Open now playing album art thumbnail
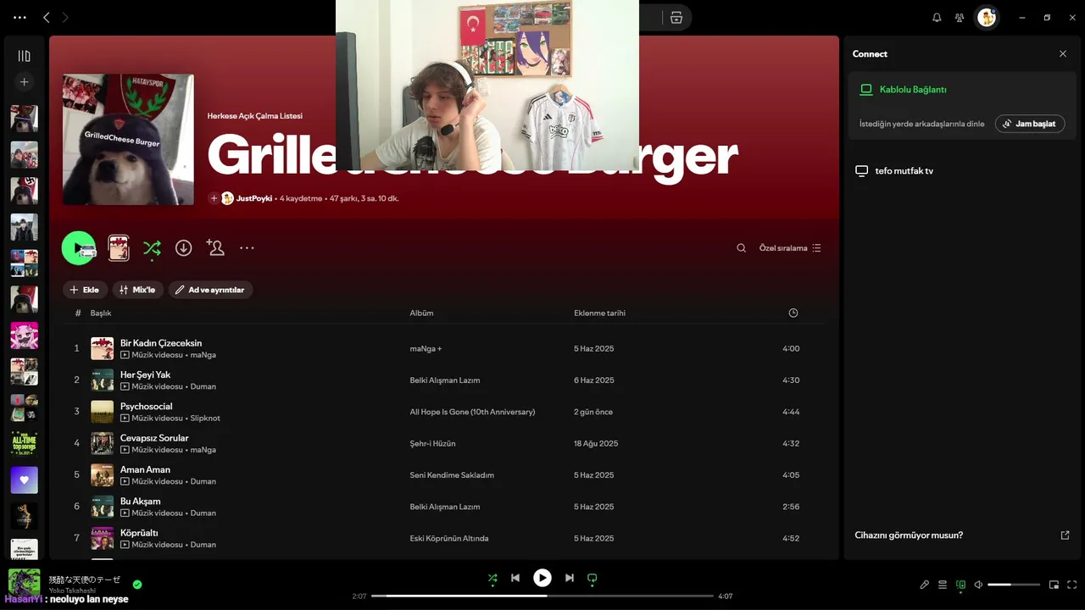1085x610 pixels. coord(24,583)
